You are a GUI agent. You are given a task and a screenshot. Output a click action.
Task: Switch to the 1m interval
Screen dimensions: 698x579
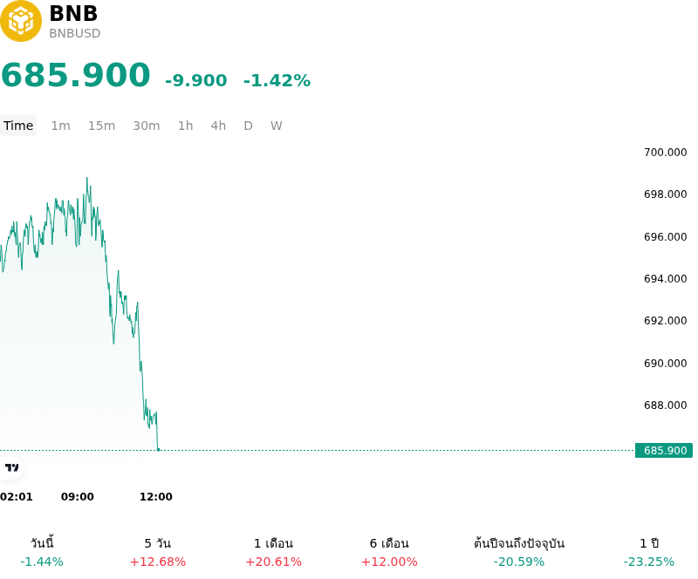60,126
